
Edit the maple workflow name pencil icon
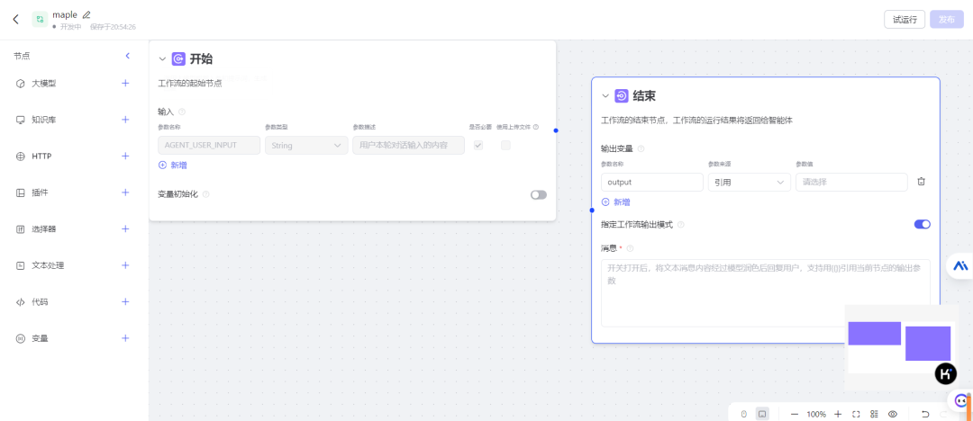click(x=86, y=14)
